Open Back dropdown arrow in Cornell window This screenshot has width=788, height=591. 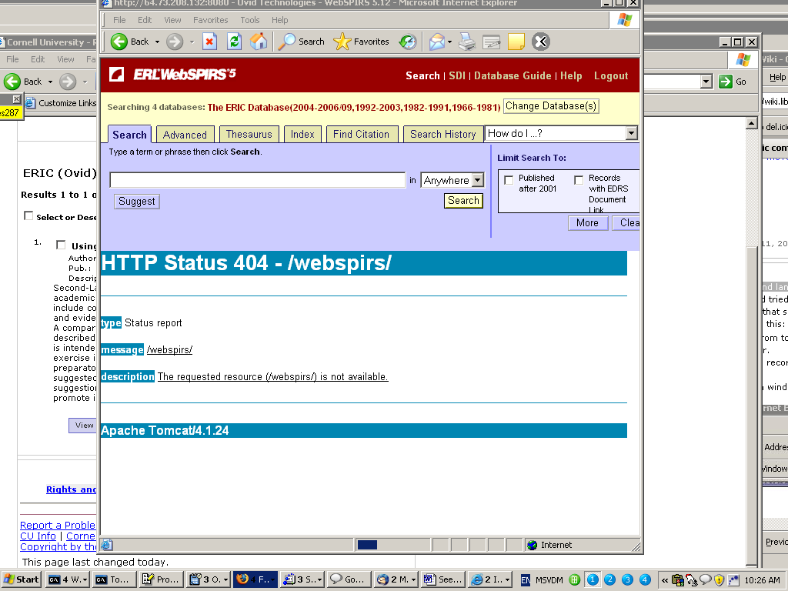(x=50, y=82)
